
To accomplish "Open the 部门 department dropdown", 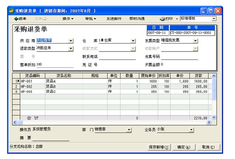I will (x=129, y=129).
